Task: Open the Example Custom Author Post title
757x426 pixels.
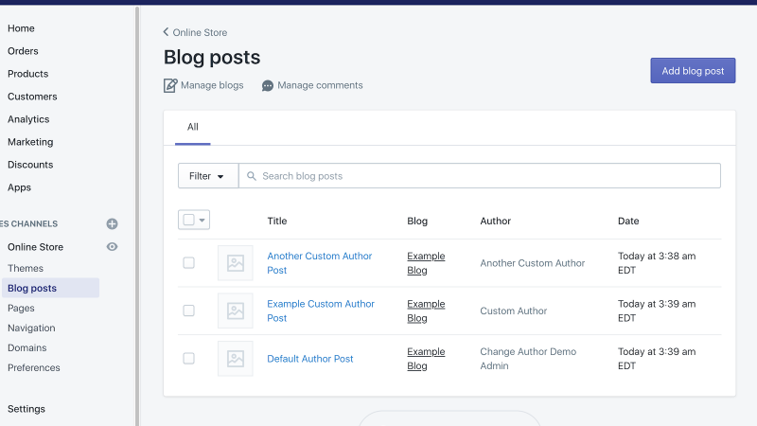Action: tap(321, 311)
